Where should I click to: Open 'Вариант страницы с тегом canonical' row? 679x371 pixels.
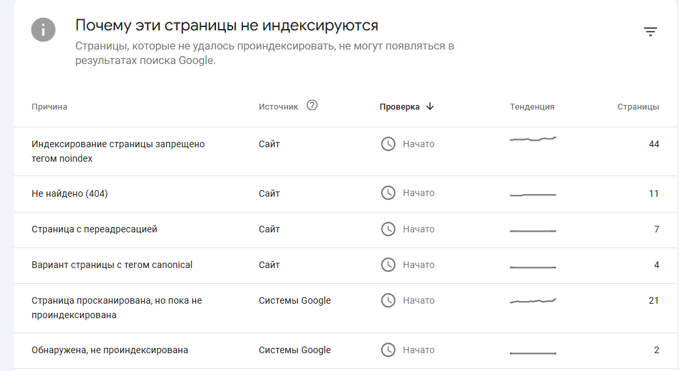pos(112,265)
